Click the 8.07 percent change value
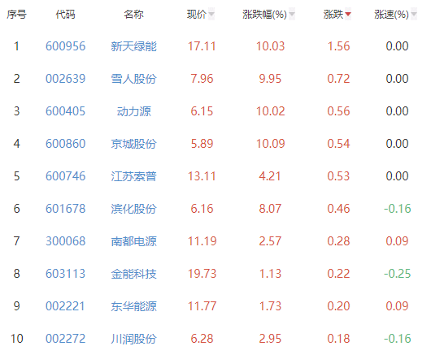Screen dimensions: 431x355 (270, 209)
